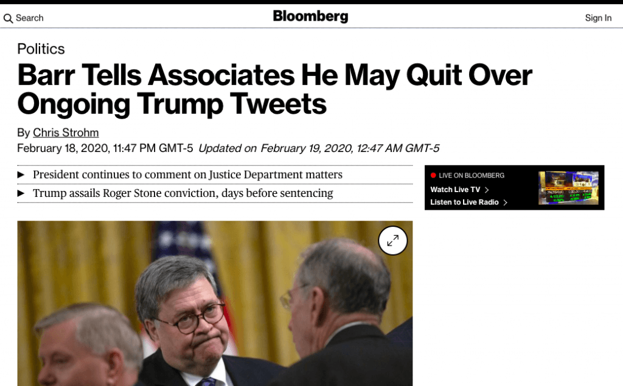Screen dimensions: 623x386
Task: Click the red live indicator dot
Action: click(x=433, y=176)
